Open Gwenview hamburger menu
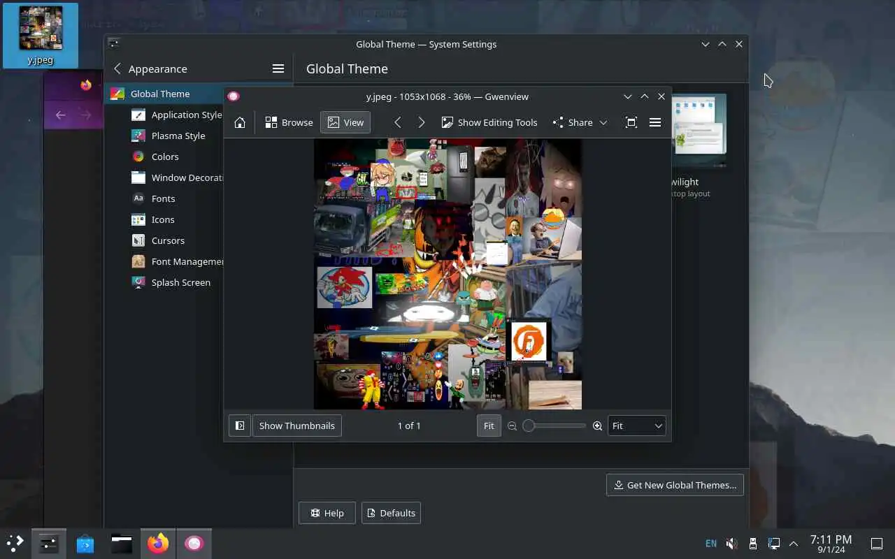Viewport: 895px width, 559px height. [655, 122]
